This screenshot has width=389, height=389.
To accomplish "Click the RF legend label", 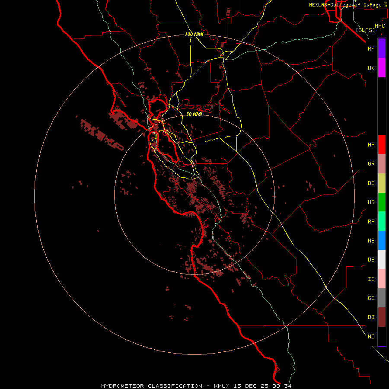I will pyautogui.click(x=371, y=48).
